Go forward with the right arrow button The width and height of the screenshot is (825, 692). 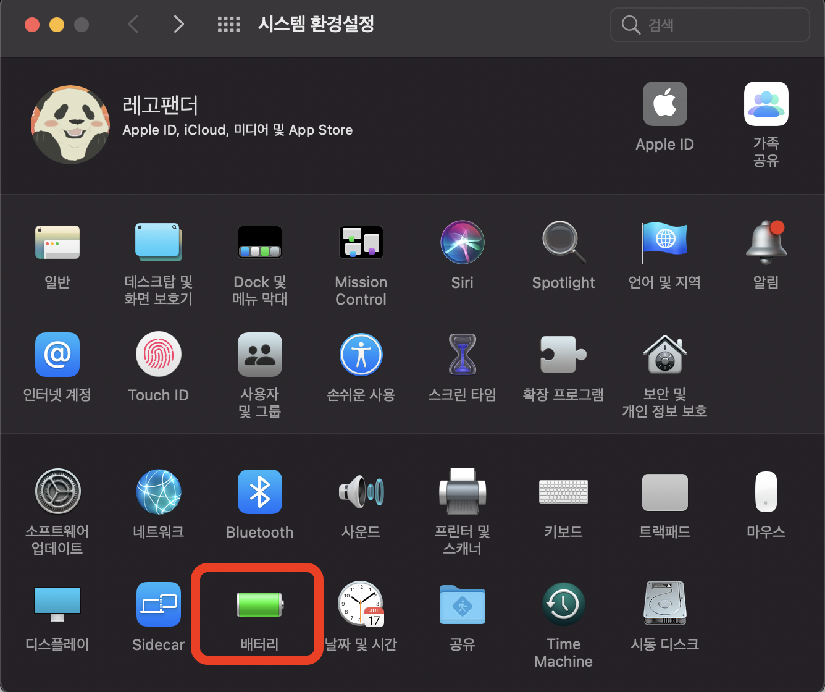tap(179, 24)
